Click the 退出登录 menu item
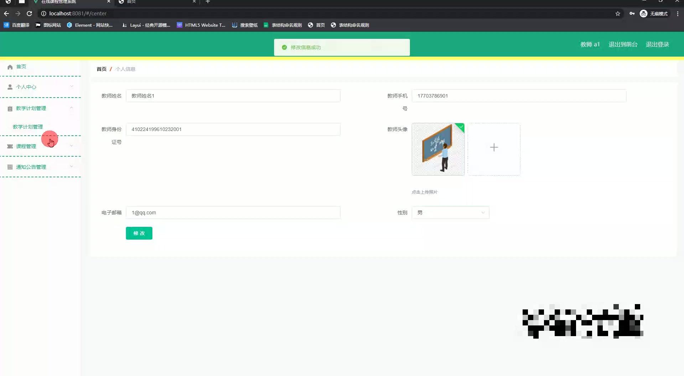Screen dimensions: 684x376 coord(657,44)
